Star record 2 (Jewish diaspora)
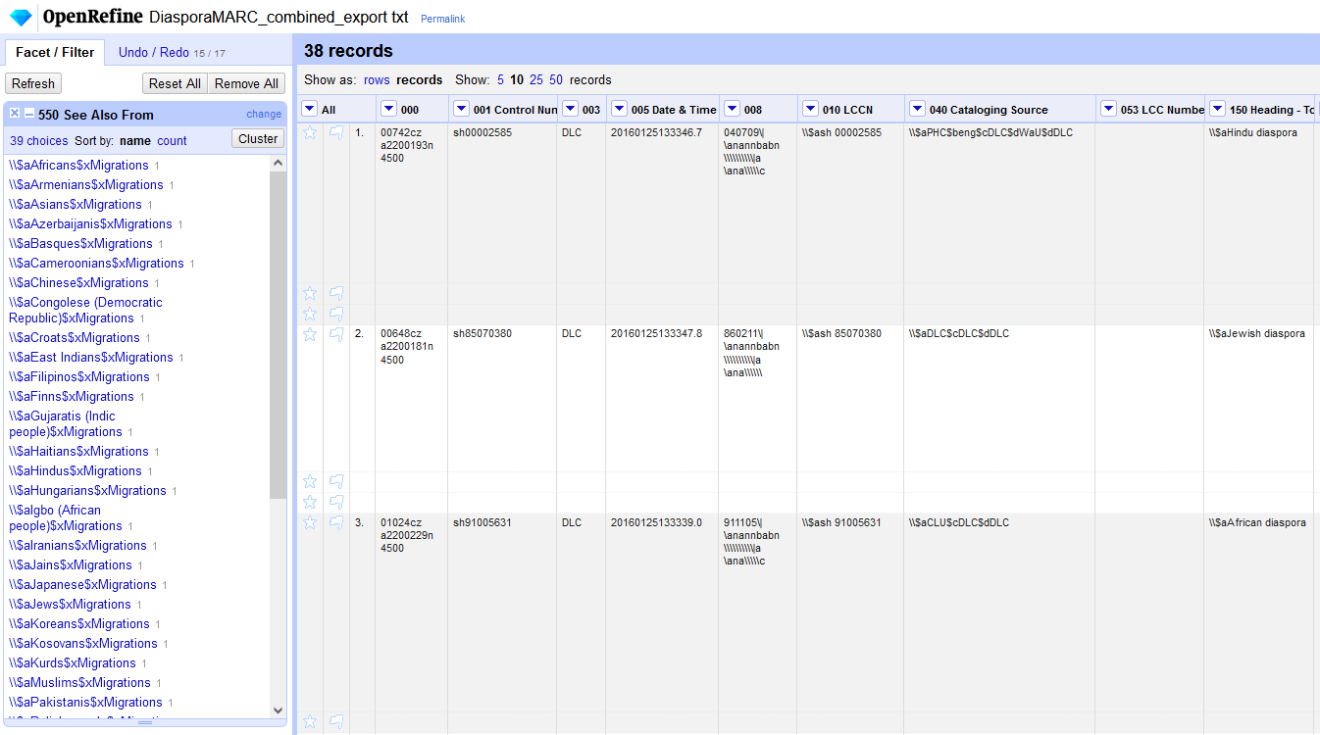Screen dimensions: 1320x735 point(310,334)
